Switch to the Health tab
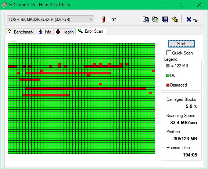 pos(64,32)
